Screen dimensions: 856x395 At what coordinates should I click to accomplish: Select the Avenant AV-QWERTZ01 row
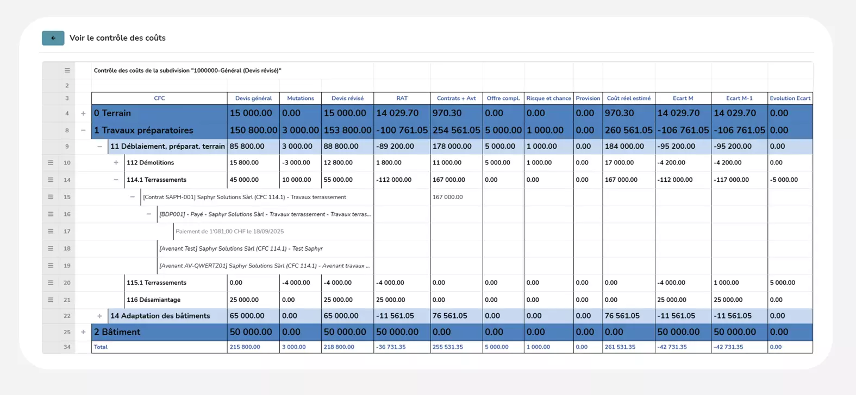point(264,266)
